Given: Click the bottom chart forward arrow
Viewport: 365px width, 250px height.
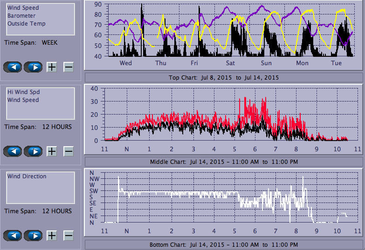Looking at the screenshot, I should tap(33, 236).
